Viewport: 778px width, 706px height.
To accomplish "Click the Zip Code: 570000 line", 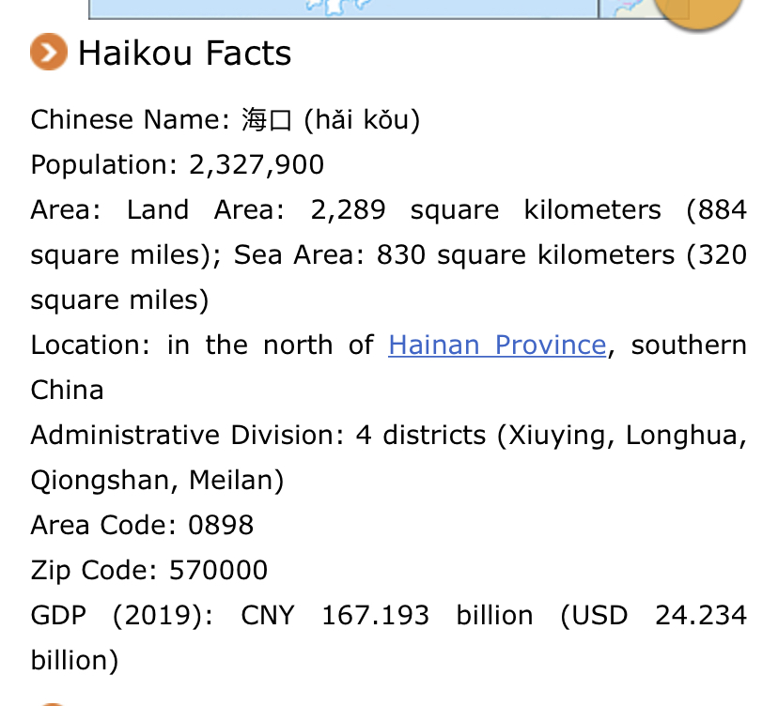I will click(x=148, y=570).
